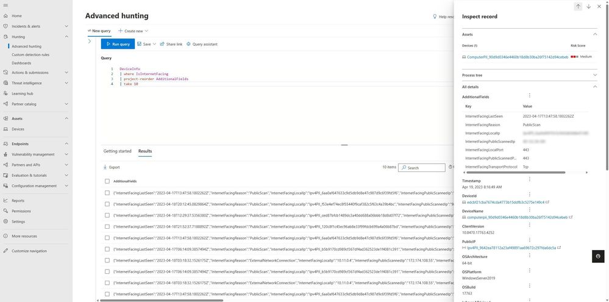Collapse the All details section

594,87
